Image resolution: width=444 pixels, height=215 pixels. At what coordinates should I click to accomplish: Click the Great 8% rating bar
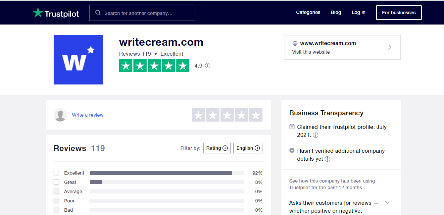tap(167, 182)
